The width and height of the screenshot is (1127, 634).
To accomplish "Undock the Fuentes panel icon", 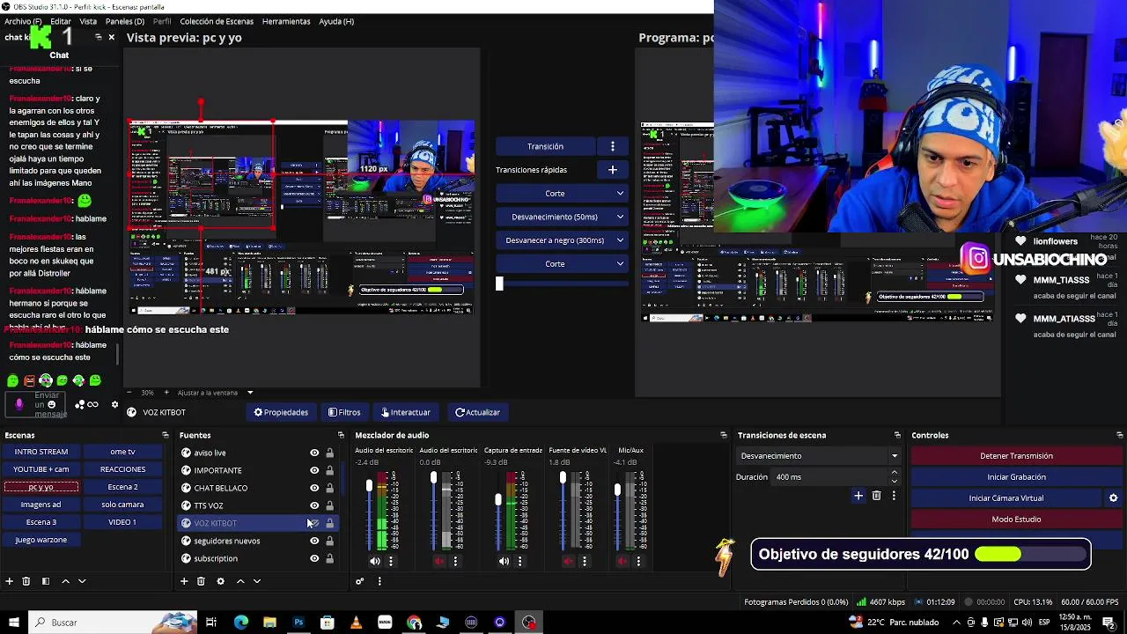I will coord(341,435).
